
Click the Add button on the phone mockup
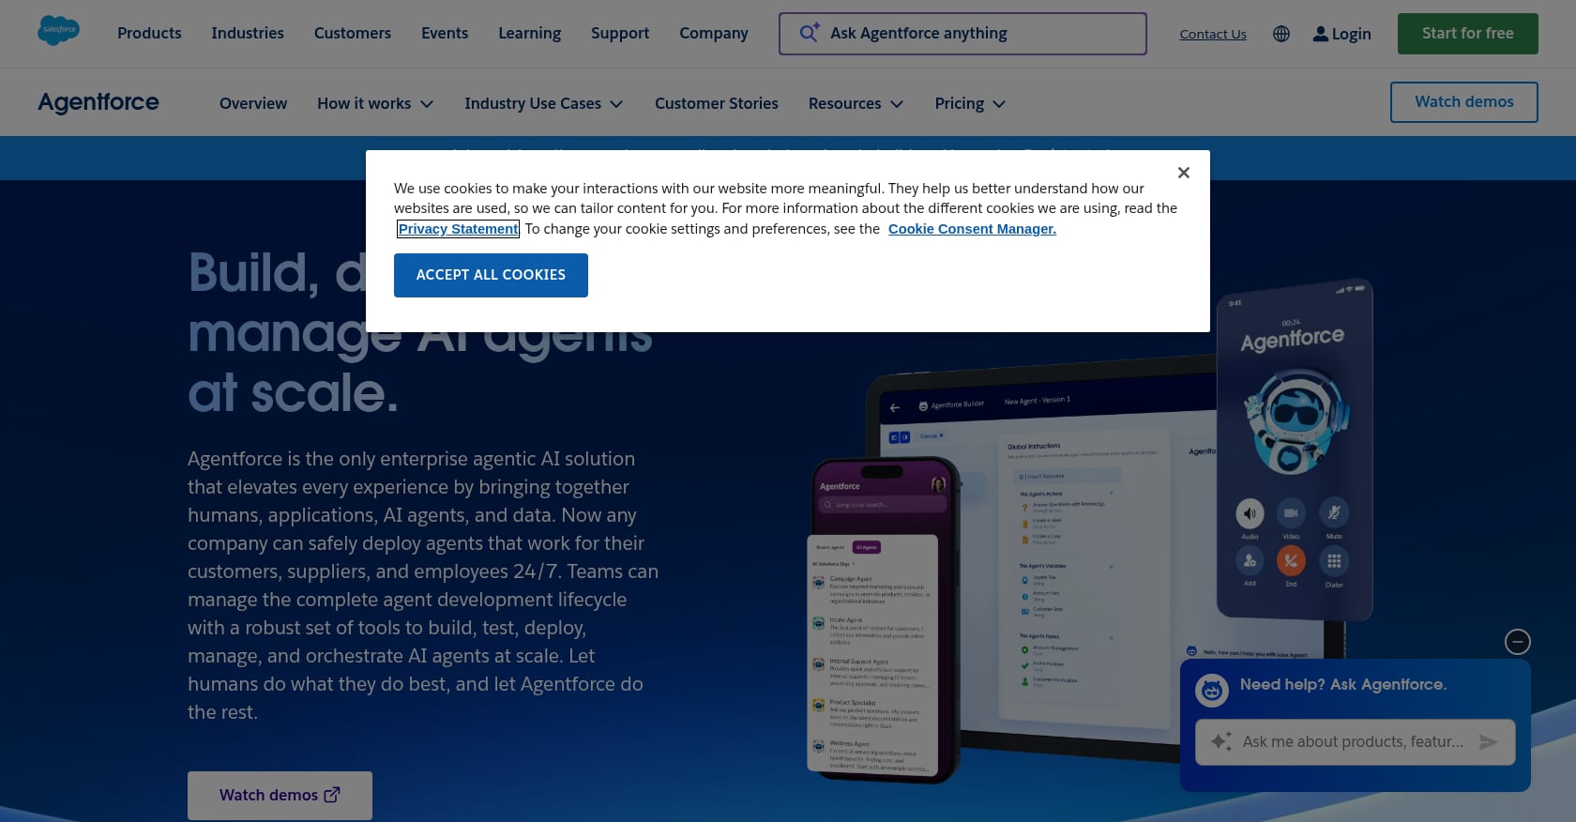click(1250, 560)
